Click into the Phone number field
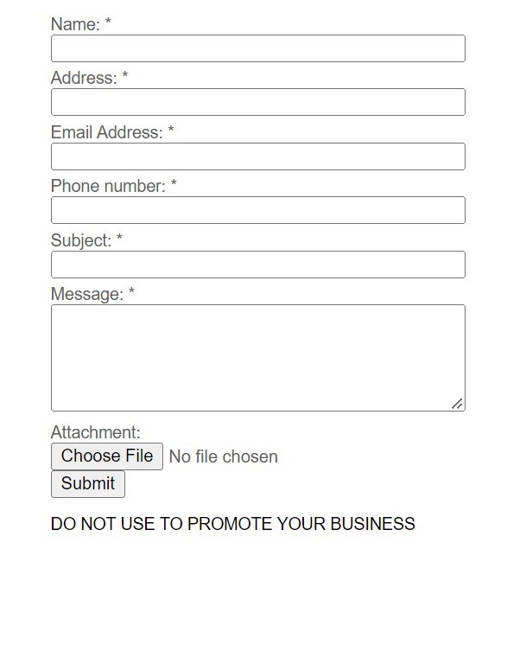The image size is (526, 651). [257, 210]
